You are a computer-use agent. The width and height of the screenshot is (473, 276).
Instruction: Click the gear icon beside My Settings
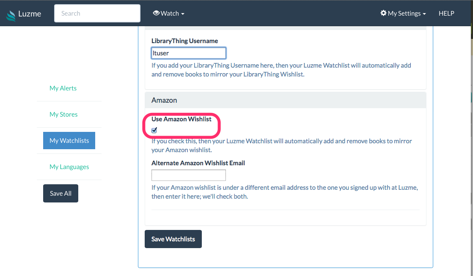(x=383, y=13)
